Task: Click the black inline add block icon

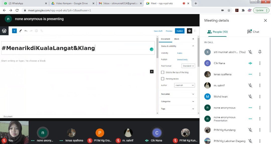Action: coord(152,72)
